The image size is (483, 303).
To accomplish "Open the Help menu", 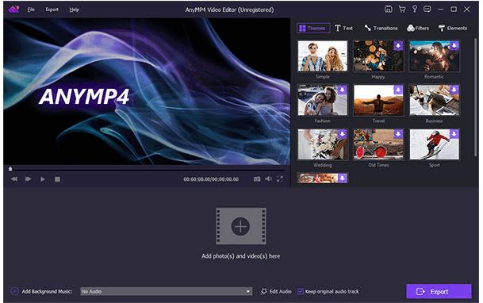I will pos(75,10).
